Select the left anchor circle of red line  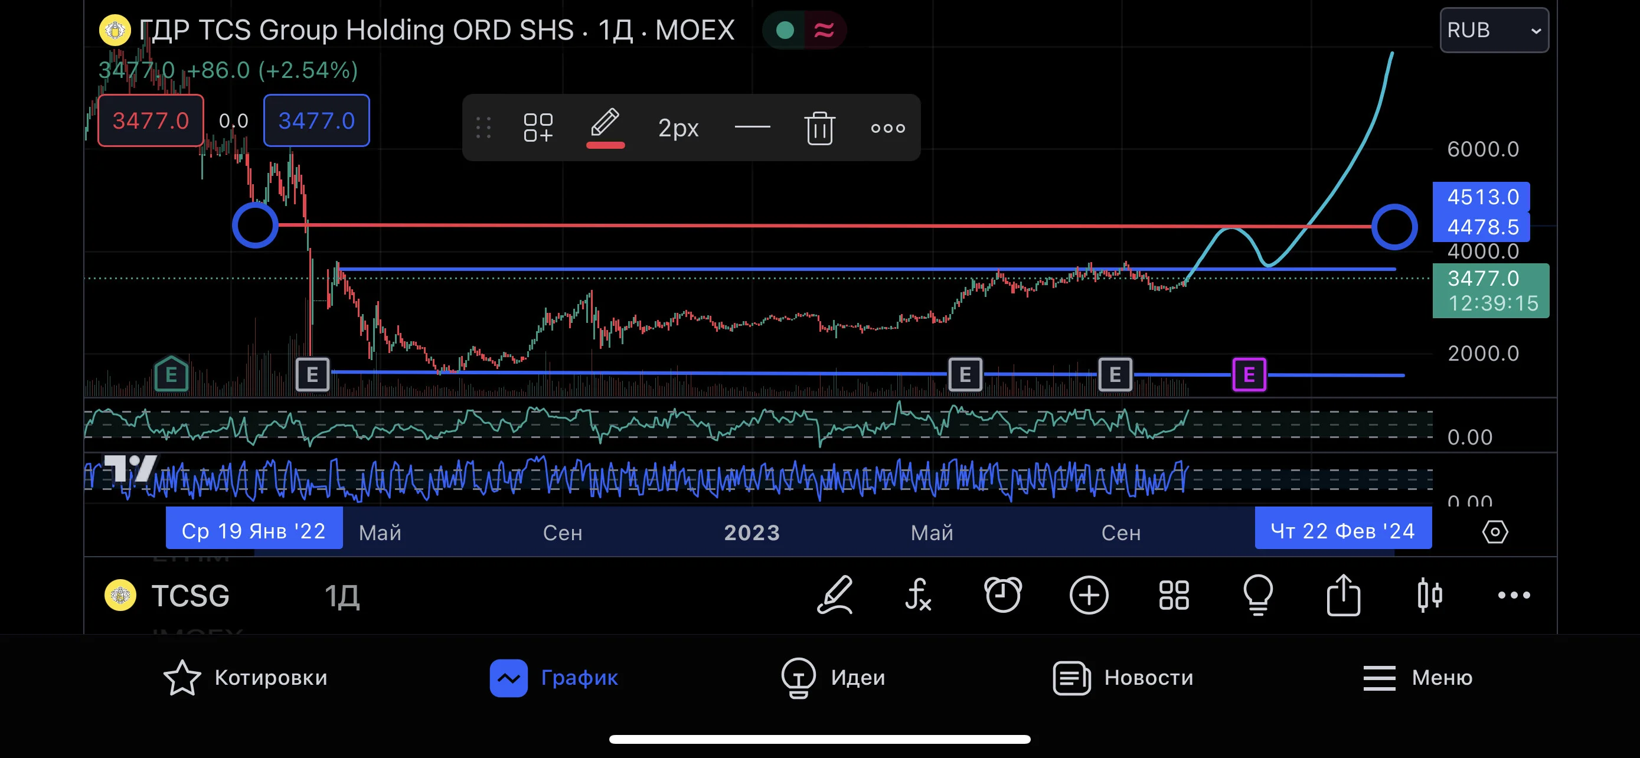(x=254, y=226)
